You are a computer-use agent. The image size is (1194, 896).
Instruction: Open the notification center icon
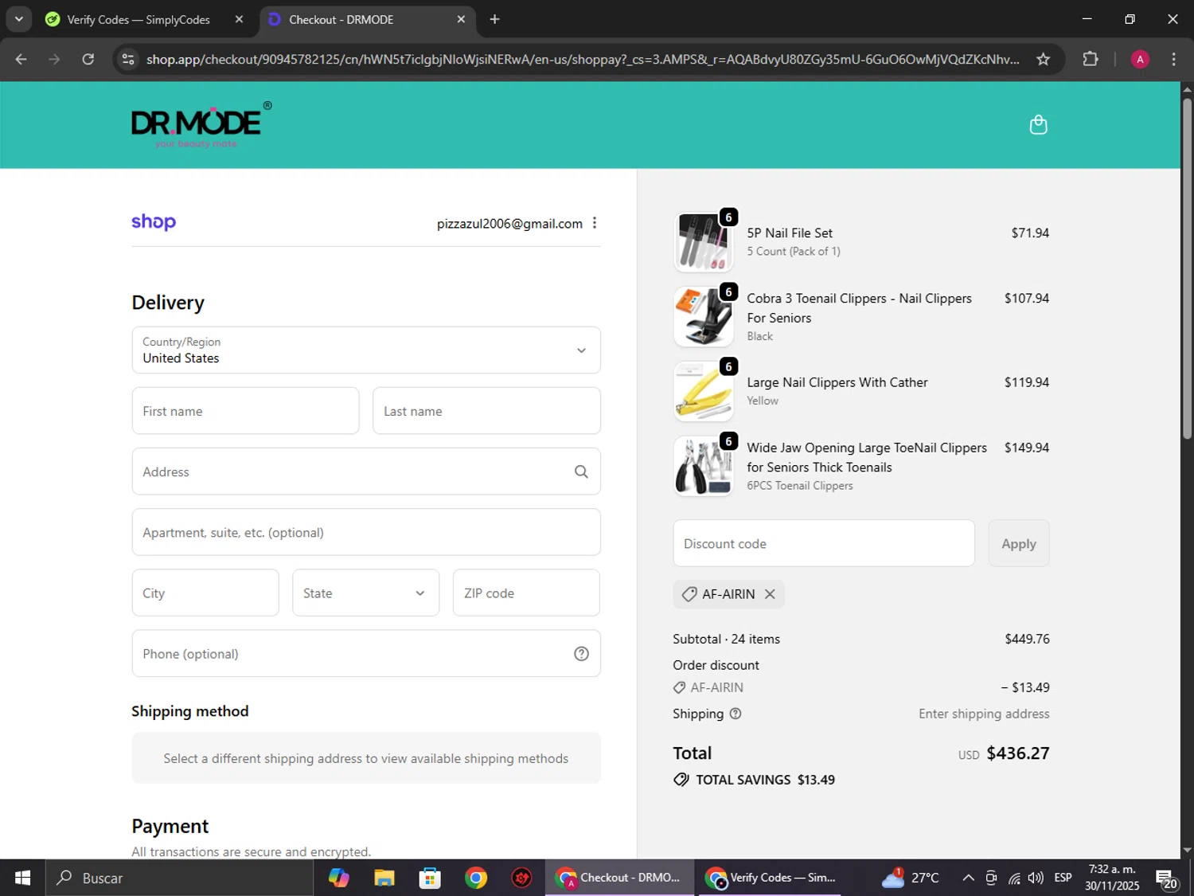1167,878
